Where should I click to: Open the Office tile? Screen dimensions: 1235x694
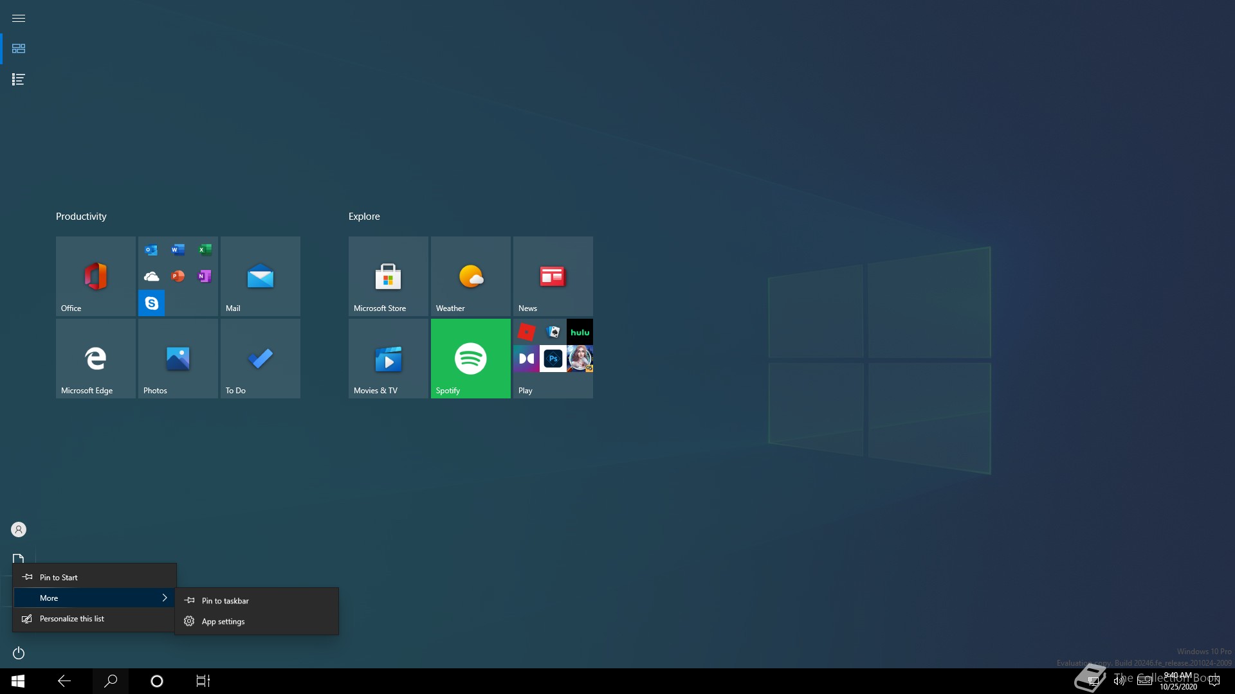[95, 276]
